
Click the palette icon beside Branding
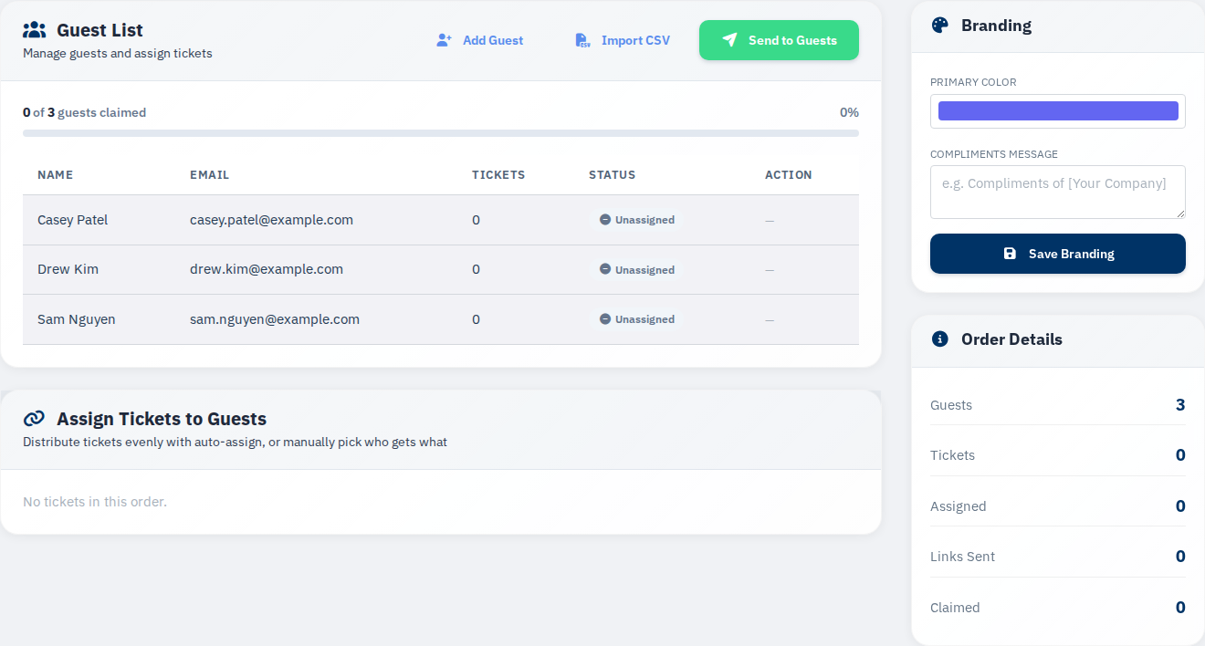940,26
